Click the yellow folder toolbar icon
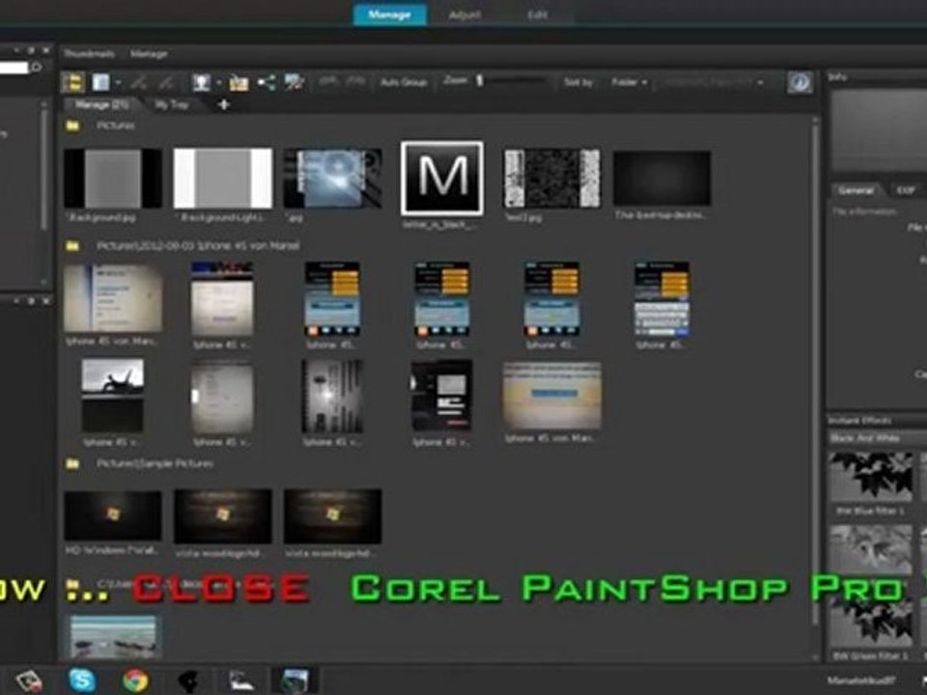Viewport: 927px width, 695px height. point(239,83)
